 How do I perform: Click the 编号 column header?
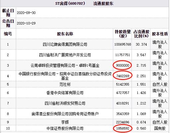pos(8,34)
